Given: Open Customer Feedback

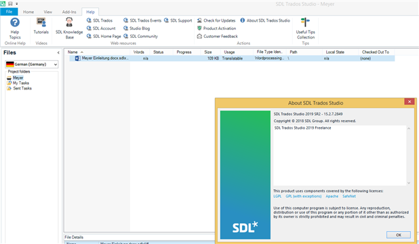Looking at the screenshot, I should click(x=217, y=37).
